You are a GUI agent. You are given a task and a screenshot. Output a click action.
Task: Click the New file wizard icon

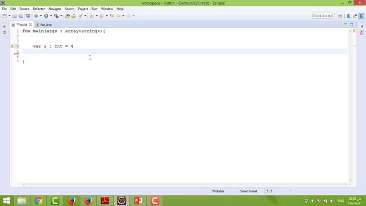5,16
